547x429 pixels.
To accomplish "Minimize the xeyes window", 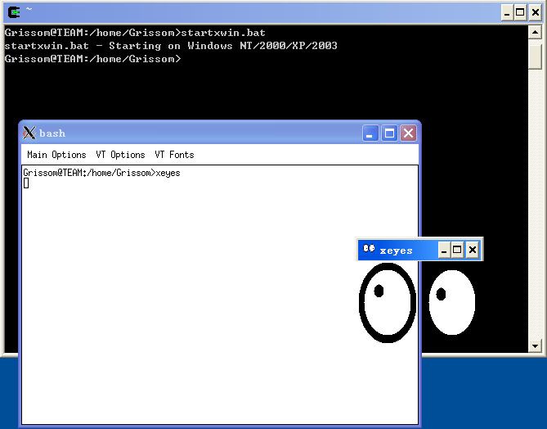I will [x=444, y=250].
